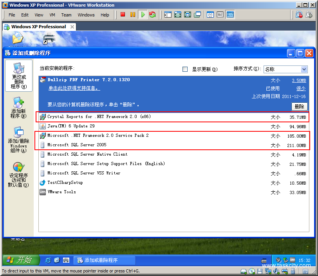Close the 添加或删除程序 window
This screenshot has width=318, height=276.
(x=309, y=53)
